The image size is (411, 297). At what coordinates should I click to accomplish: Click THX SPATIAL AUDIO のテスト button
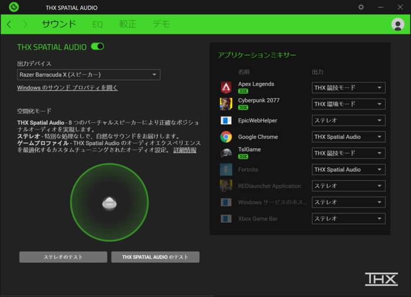click(156, 257)
